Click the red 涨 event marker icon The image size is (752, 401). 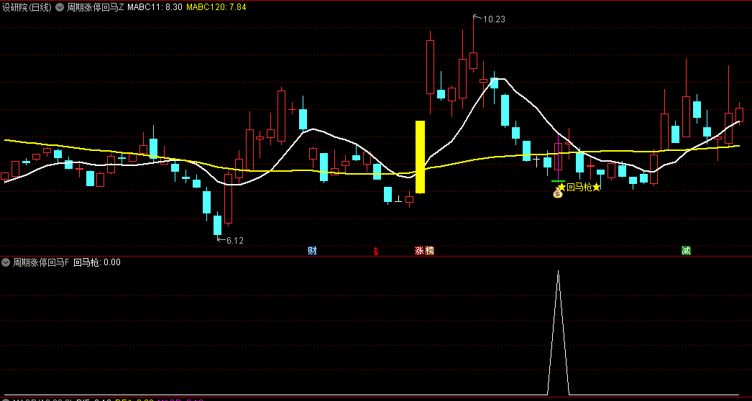pos(420,250)
